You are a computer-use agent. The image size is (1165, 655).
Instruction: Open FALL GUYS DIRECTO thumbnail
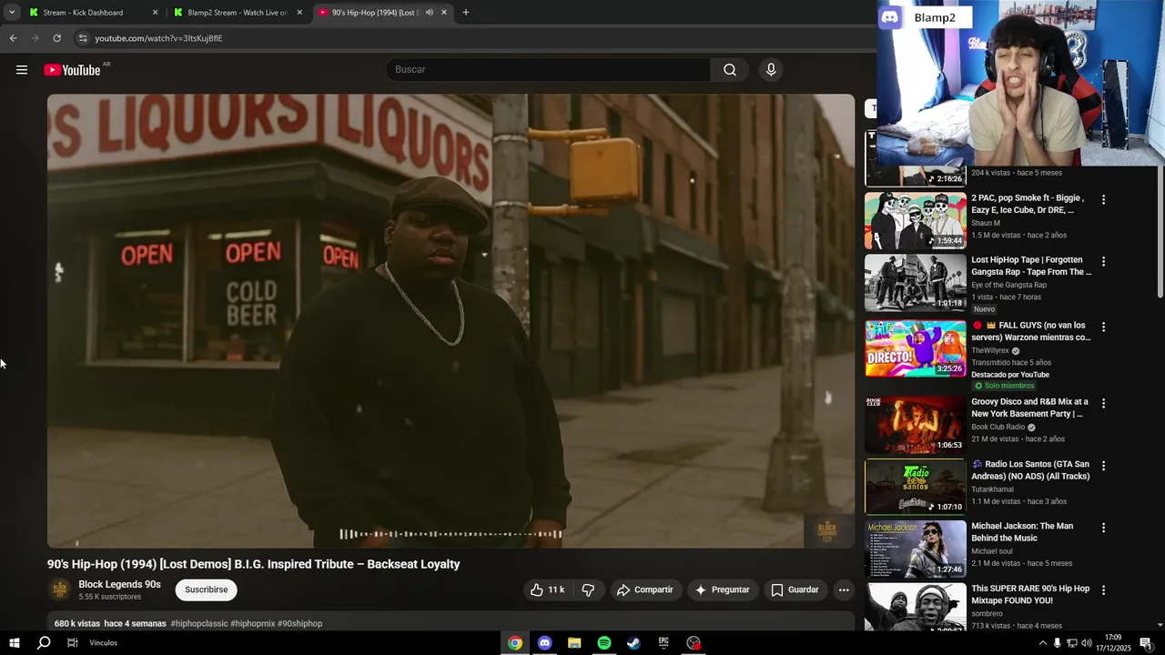915,348
